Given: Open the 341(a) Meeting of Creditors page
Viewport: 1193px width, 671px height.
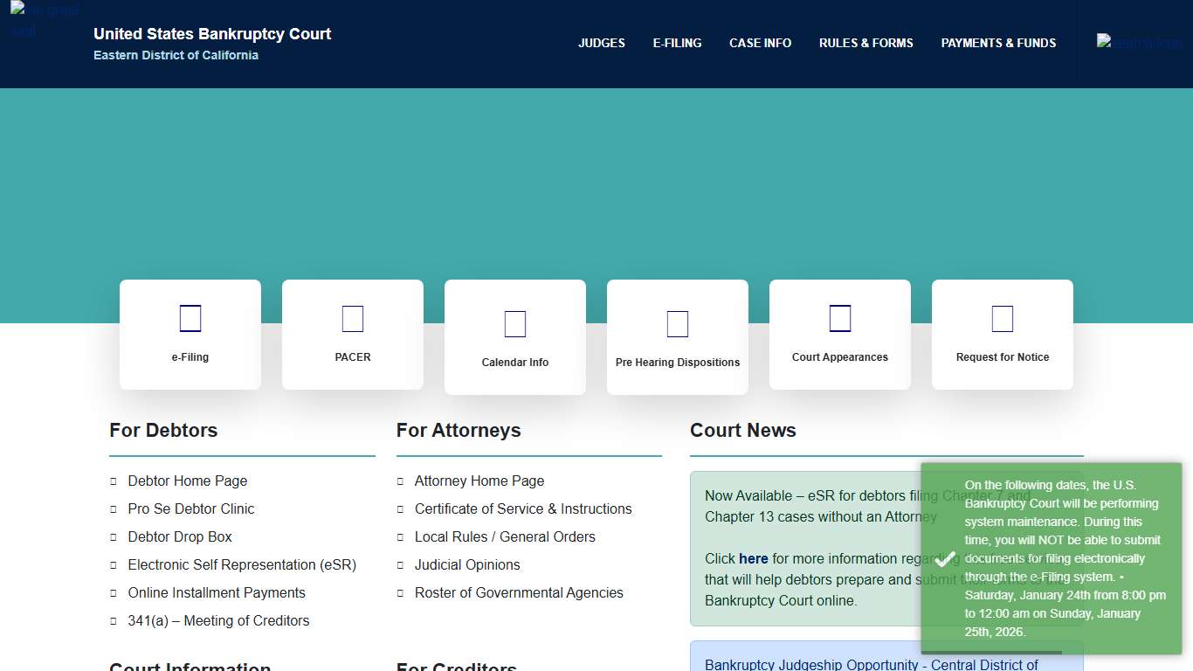Looking at the screenshot, I should 218,620.
